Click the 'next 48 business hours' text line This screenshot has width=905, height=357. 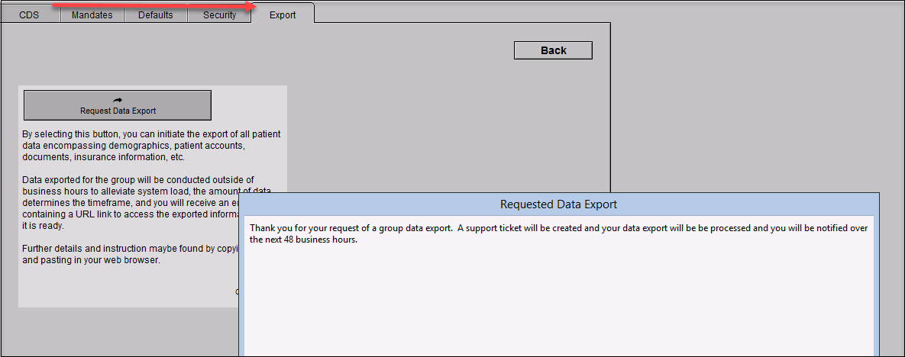coord(303,240)
